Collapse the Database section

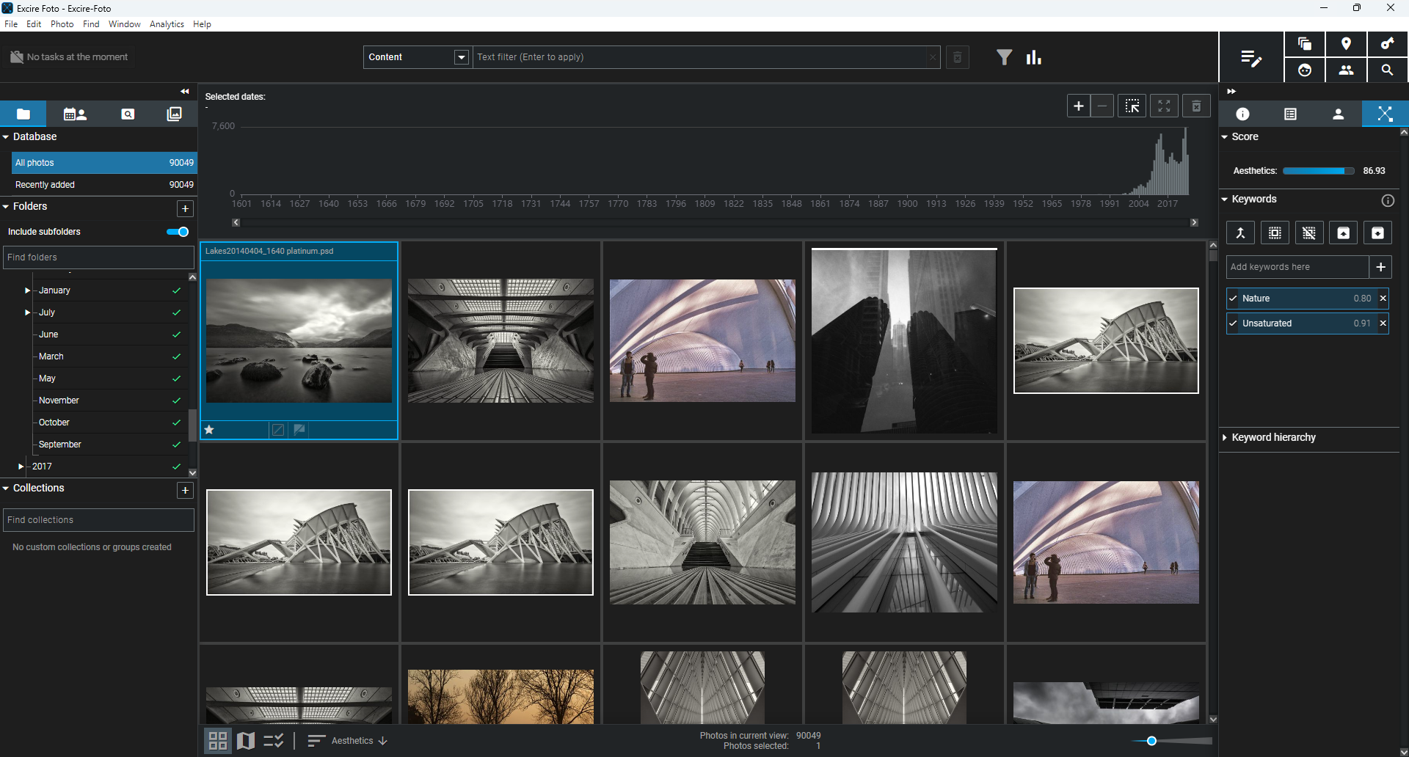pos(6,137)
